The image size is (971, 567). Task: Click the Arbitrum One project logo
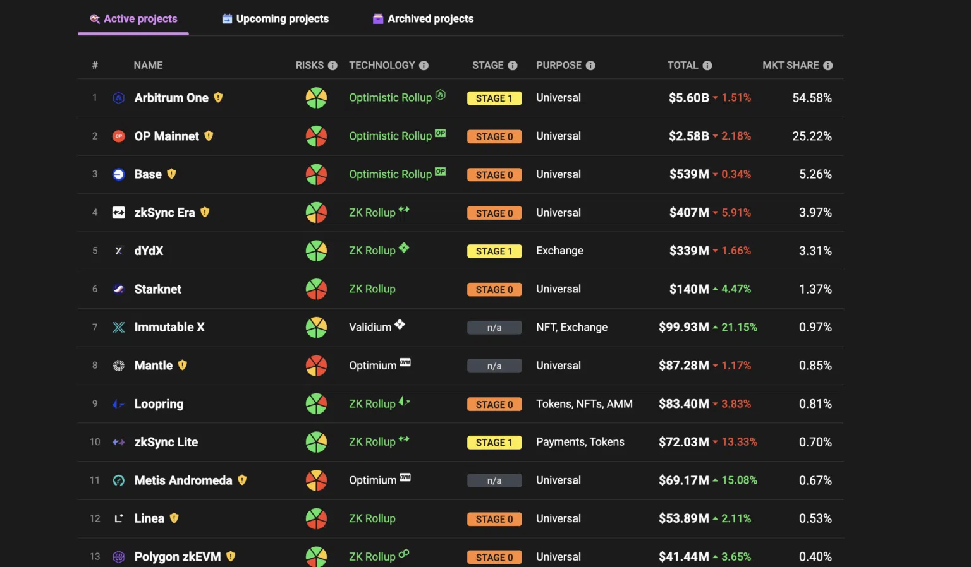tap(118, 98)
